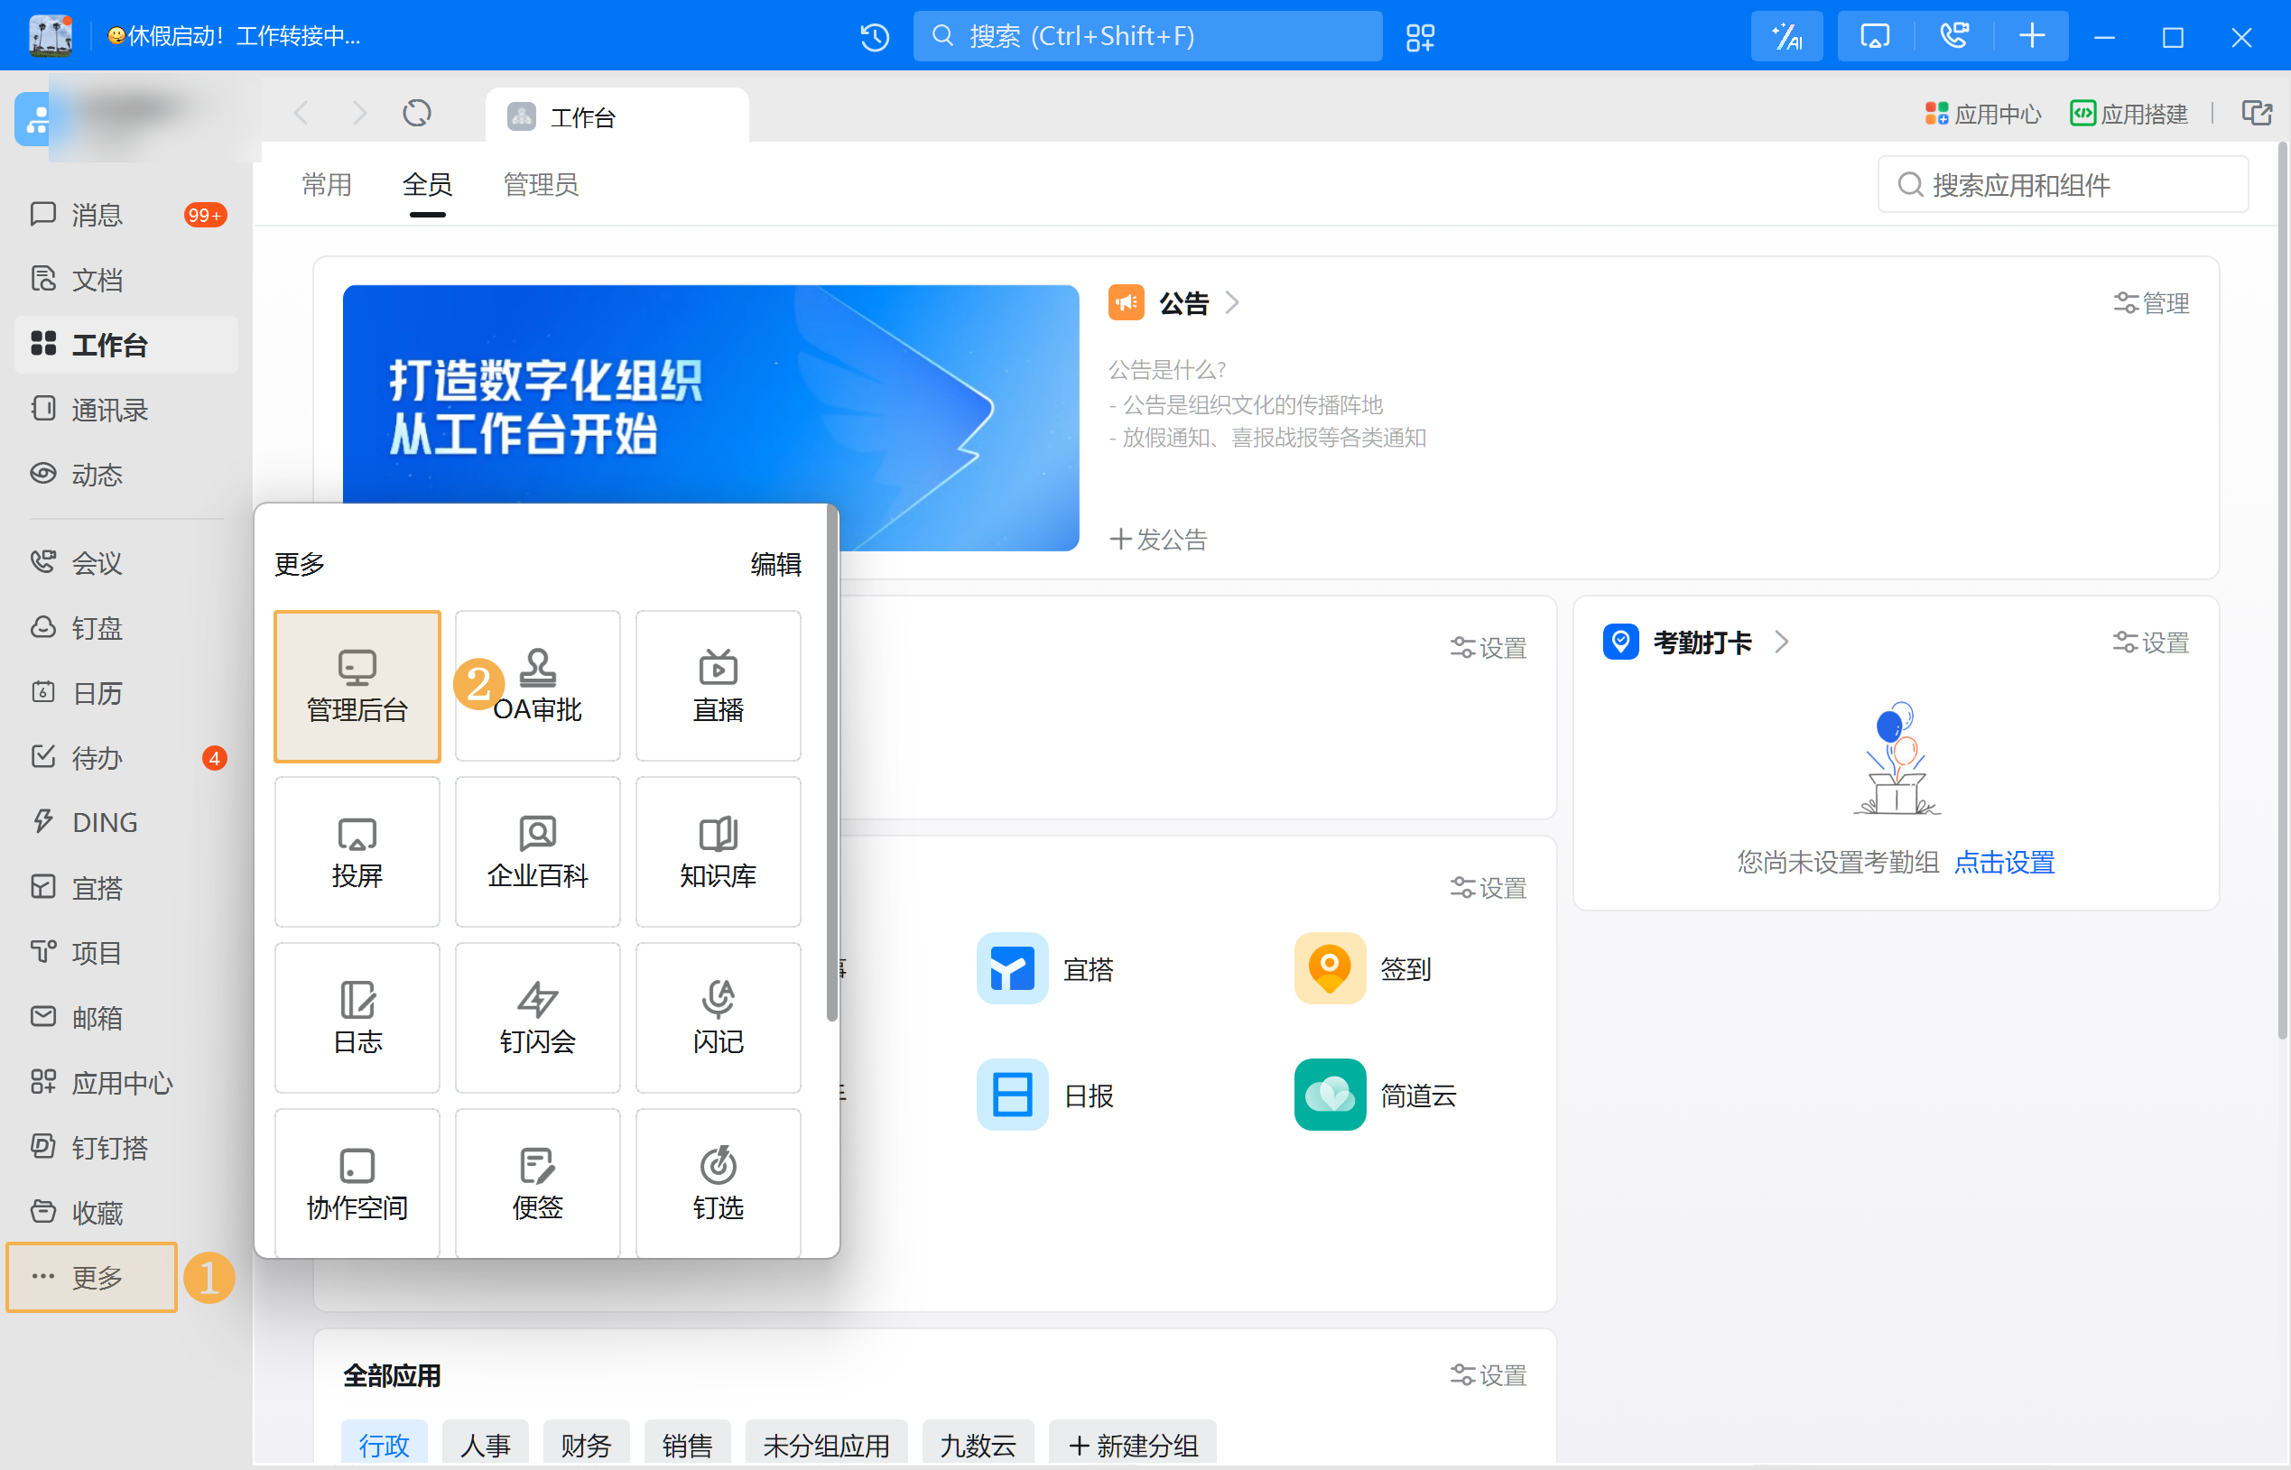The width and height of the screenshot is (2291, 1470).
Task: Click the 编辑 button in 更多 panel
Action: (775, 564)
